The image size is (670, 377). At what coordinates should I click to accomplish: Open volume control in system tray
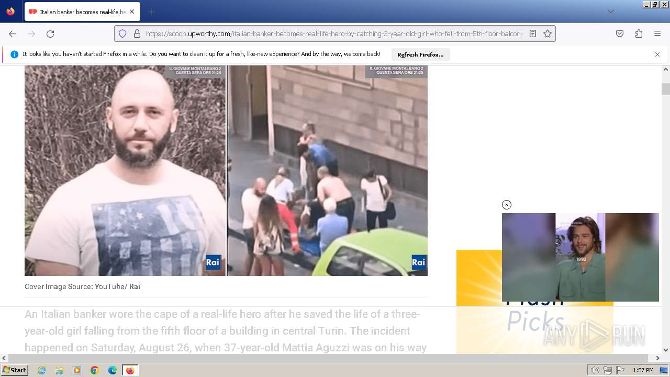click(x=595, y=370)
